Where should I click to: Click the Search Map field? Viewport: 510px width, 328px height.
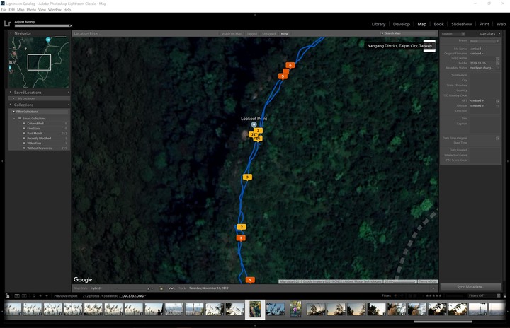(x=408, y=33)
